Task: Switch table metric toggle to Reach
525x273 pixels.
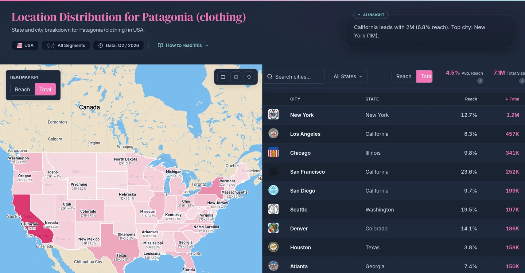Action: pos(404,76)
